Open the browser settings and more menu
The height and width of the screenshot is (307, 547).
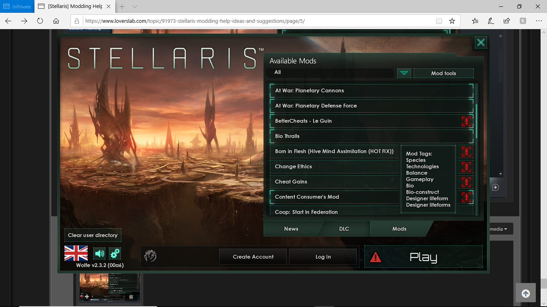[539, 21]
